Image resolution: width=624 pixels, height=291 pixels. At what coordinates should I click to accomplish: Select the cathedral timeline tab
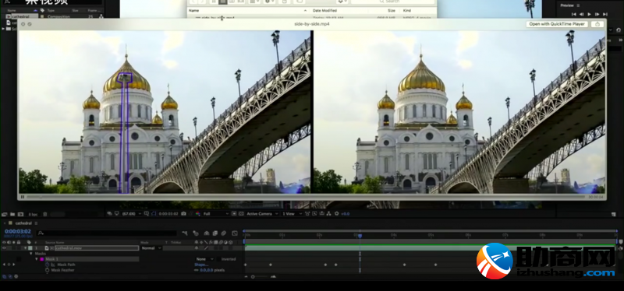23,223
